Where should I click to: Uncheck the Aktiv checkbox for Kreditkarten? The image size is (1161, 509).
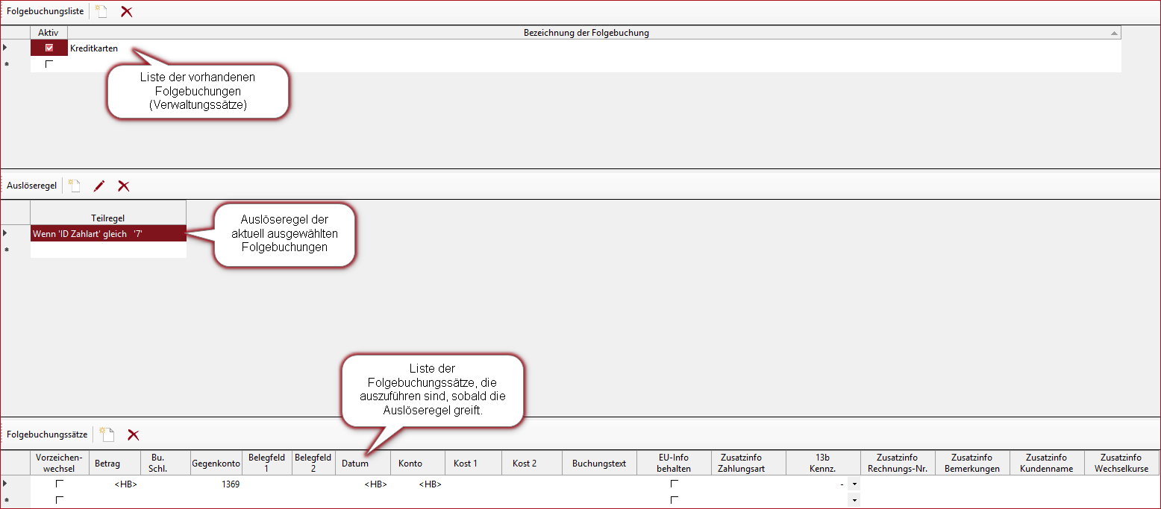[x=49, y=48]
